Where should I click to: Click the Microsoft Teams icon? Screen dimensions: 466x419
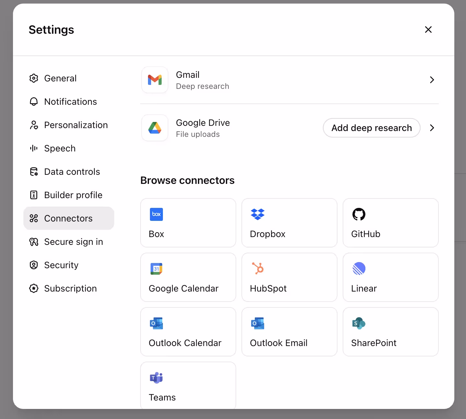(156, 378)
